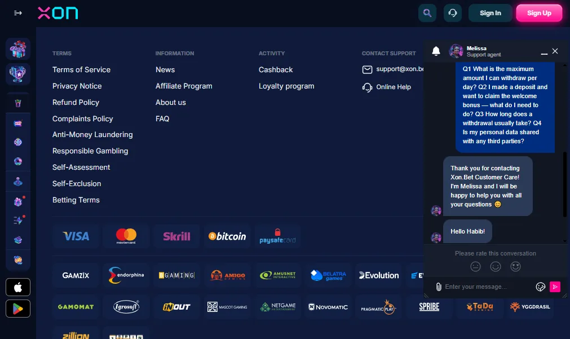Open Responsible Gambling link

tap(90, 151)
